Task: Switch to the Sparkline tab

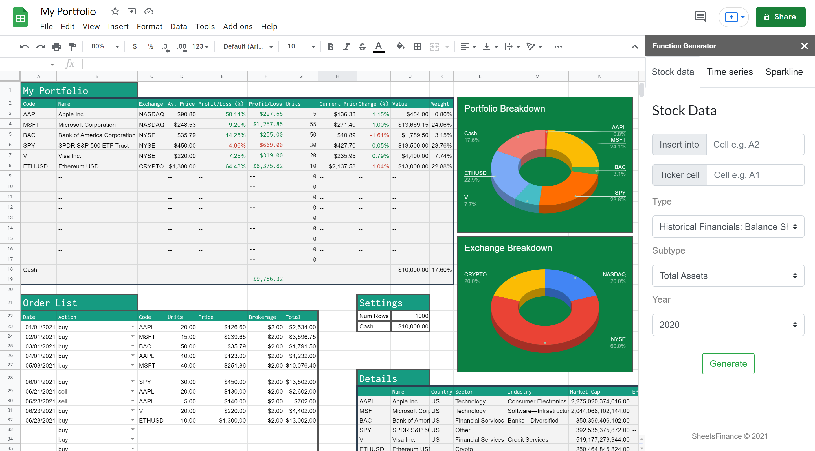Action: [x=784, y=72]
